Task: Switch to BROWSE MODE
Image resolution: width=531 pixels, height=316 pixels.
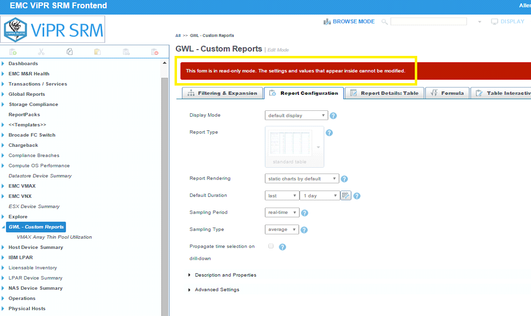Action: pos(349,22)
